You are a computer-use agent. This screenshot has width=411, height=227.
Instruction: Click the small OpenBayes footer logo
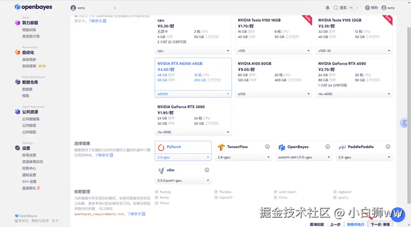(17, 216)
